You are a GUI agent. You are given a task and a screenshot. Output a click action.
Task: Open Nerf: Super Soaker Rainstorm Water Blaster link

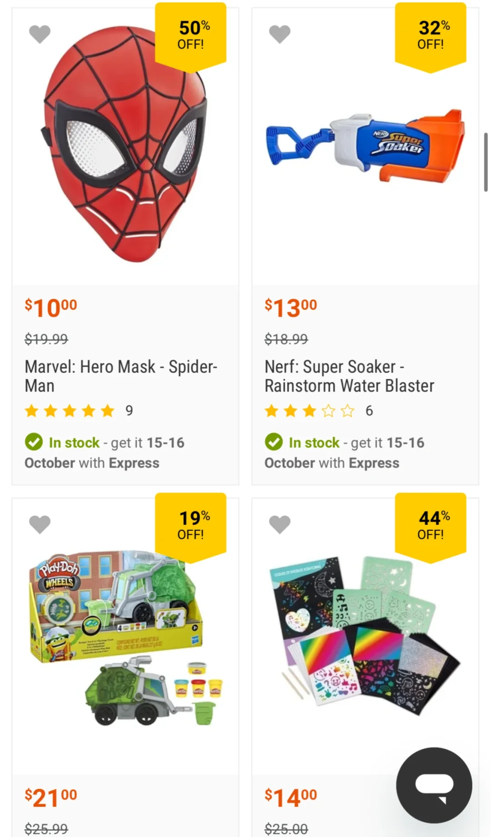[x=349, y=376]
